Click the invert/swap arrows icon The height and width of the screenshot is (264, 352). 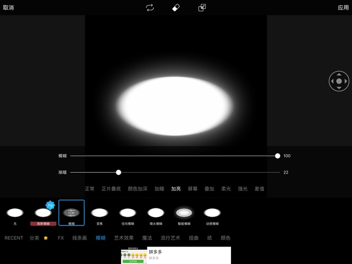coord(150,8)
